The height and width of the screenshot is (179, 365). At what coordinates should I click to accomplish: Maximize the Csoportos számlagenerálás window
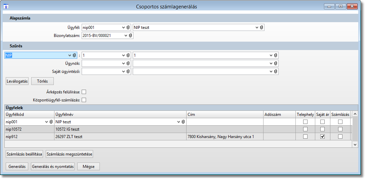click(340, 6)
